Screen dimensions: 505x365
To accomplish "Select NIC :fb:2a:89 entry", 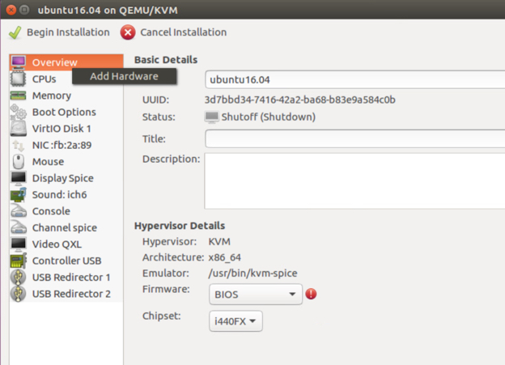I will (x=66, y=145).
